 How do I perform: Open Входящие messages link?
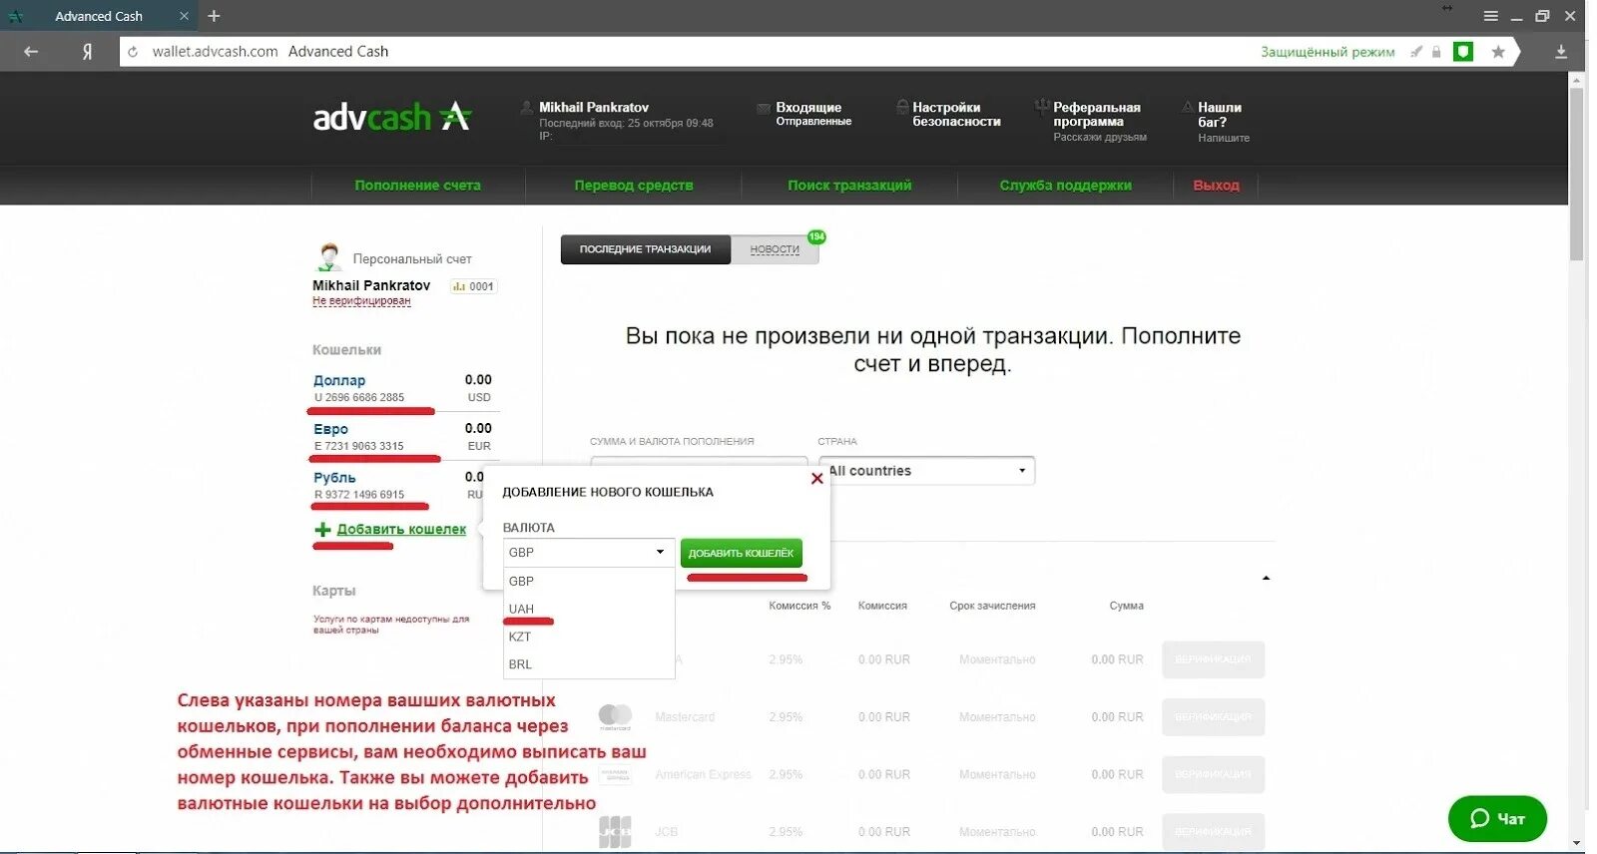(808, 108)
